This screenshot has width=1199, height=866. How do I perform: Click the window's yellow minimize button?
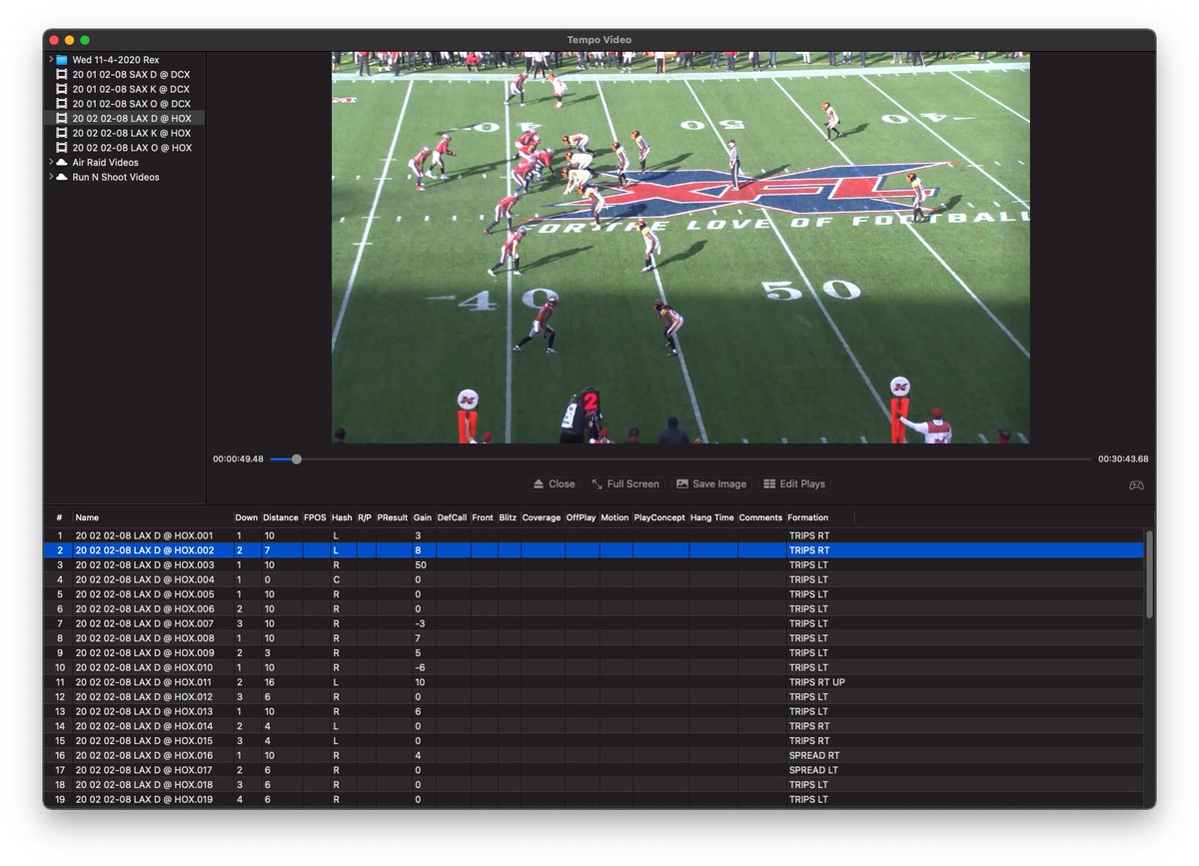pyautogui.click(x=69, y=40)
